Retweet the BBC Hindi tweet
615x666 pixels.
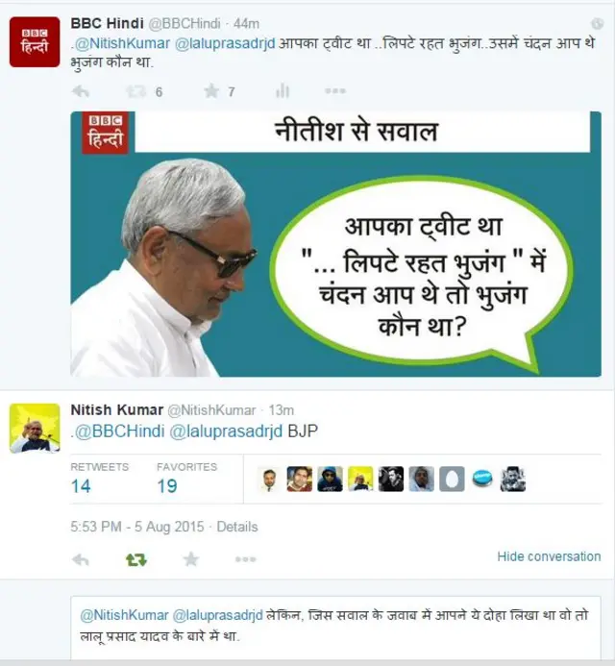136,91
